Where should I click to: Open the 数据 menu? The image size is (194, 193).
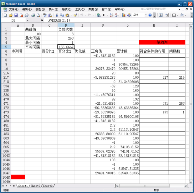pyautogui.click(x=92, y=9)
